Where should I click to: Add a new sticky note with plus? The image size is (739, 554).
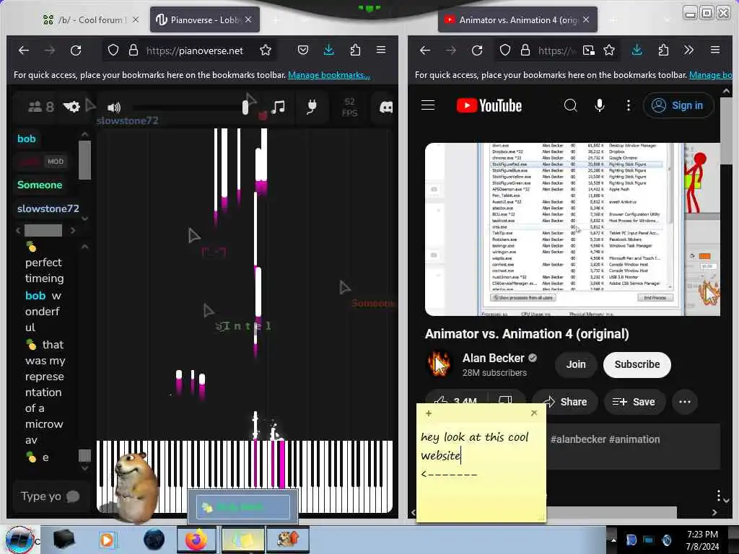pyautogui.click(x=428, y=413)
